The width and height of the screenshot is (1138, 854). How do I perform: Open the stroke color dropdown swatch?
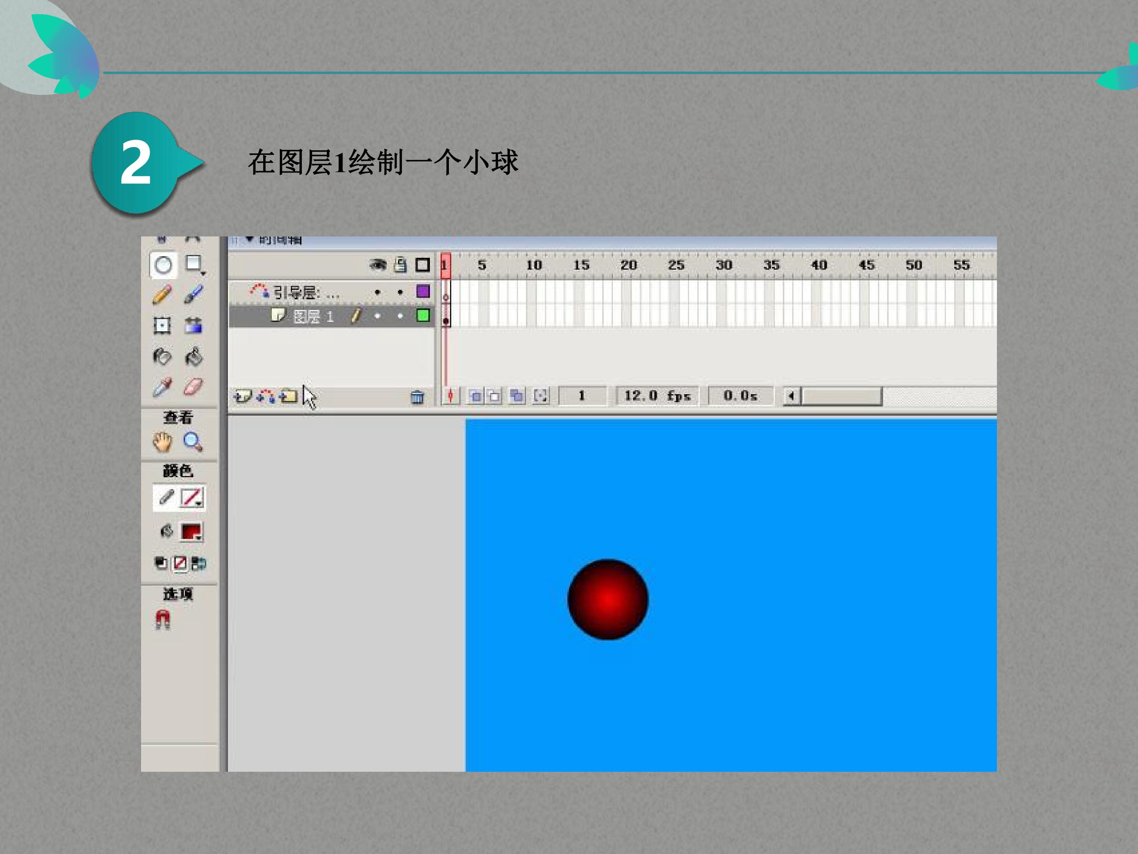[x=192, y=498]
